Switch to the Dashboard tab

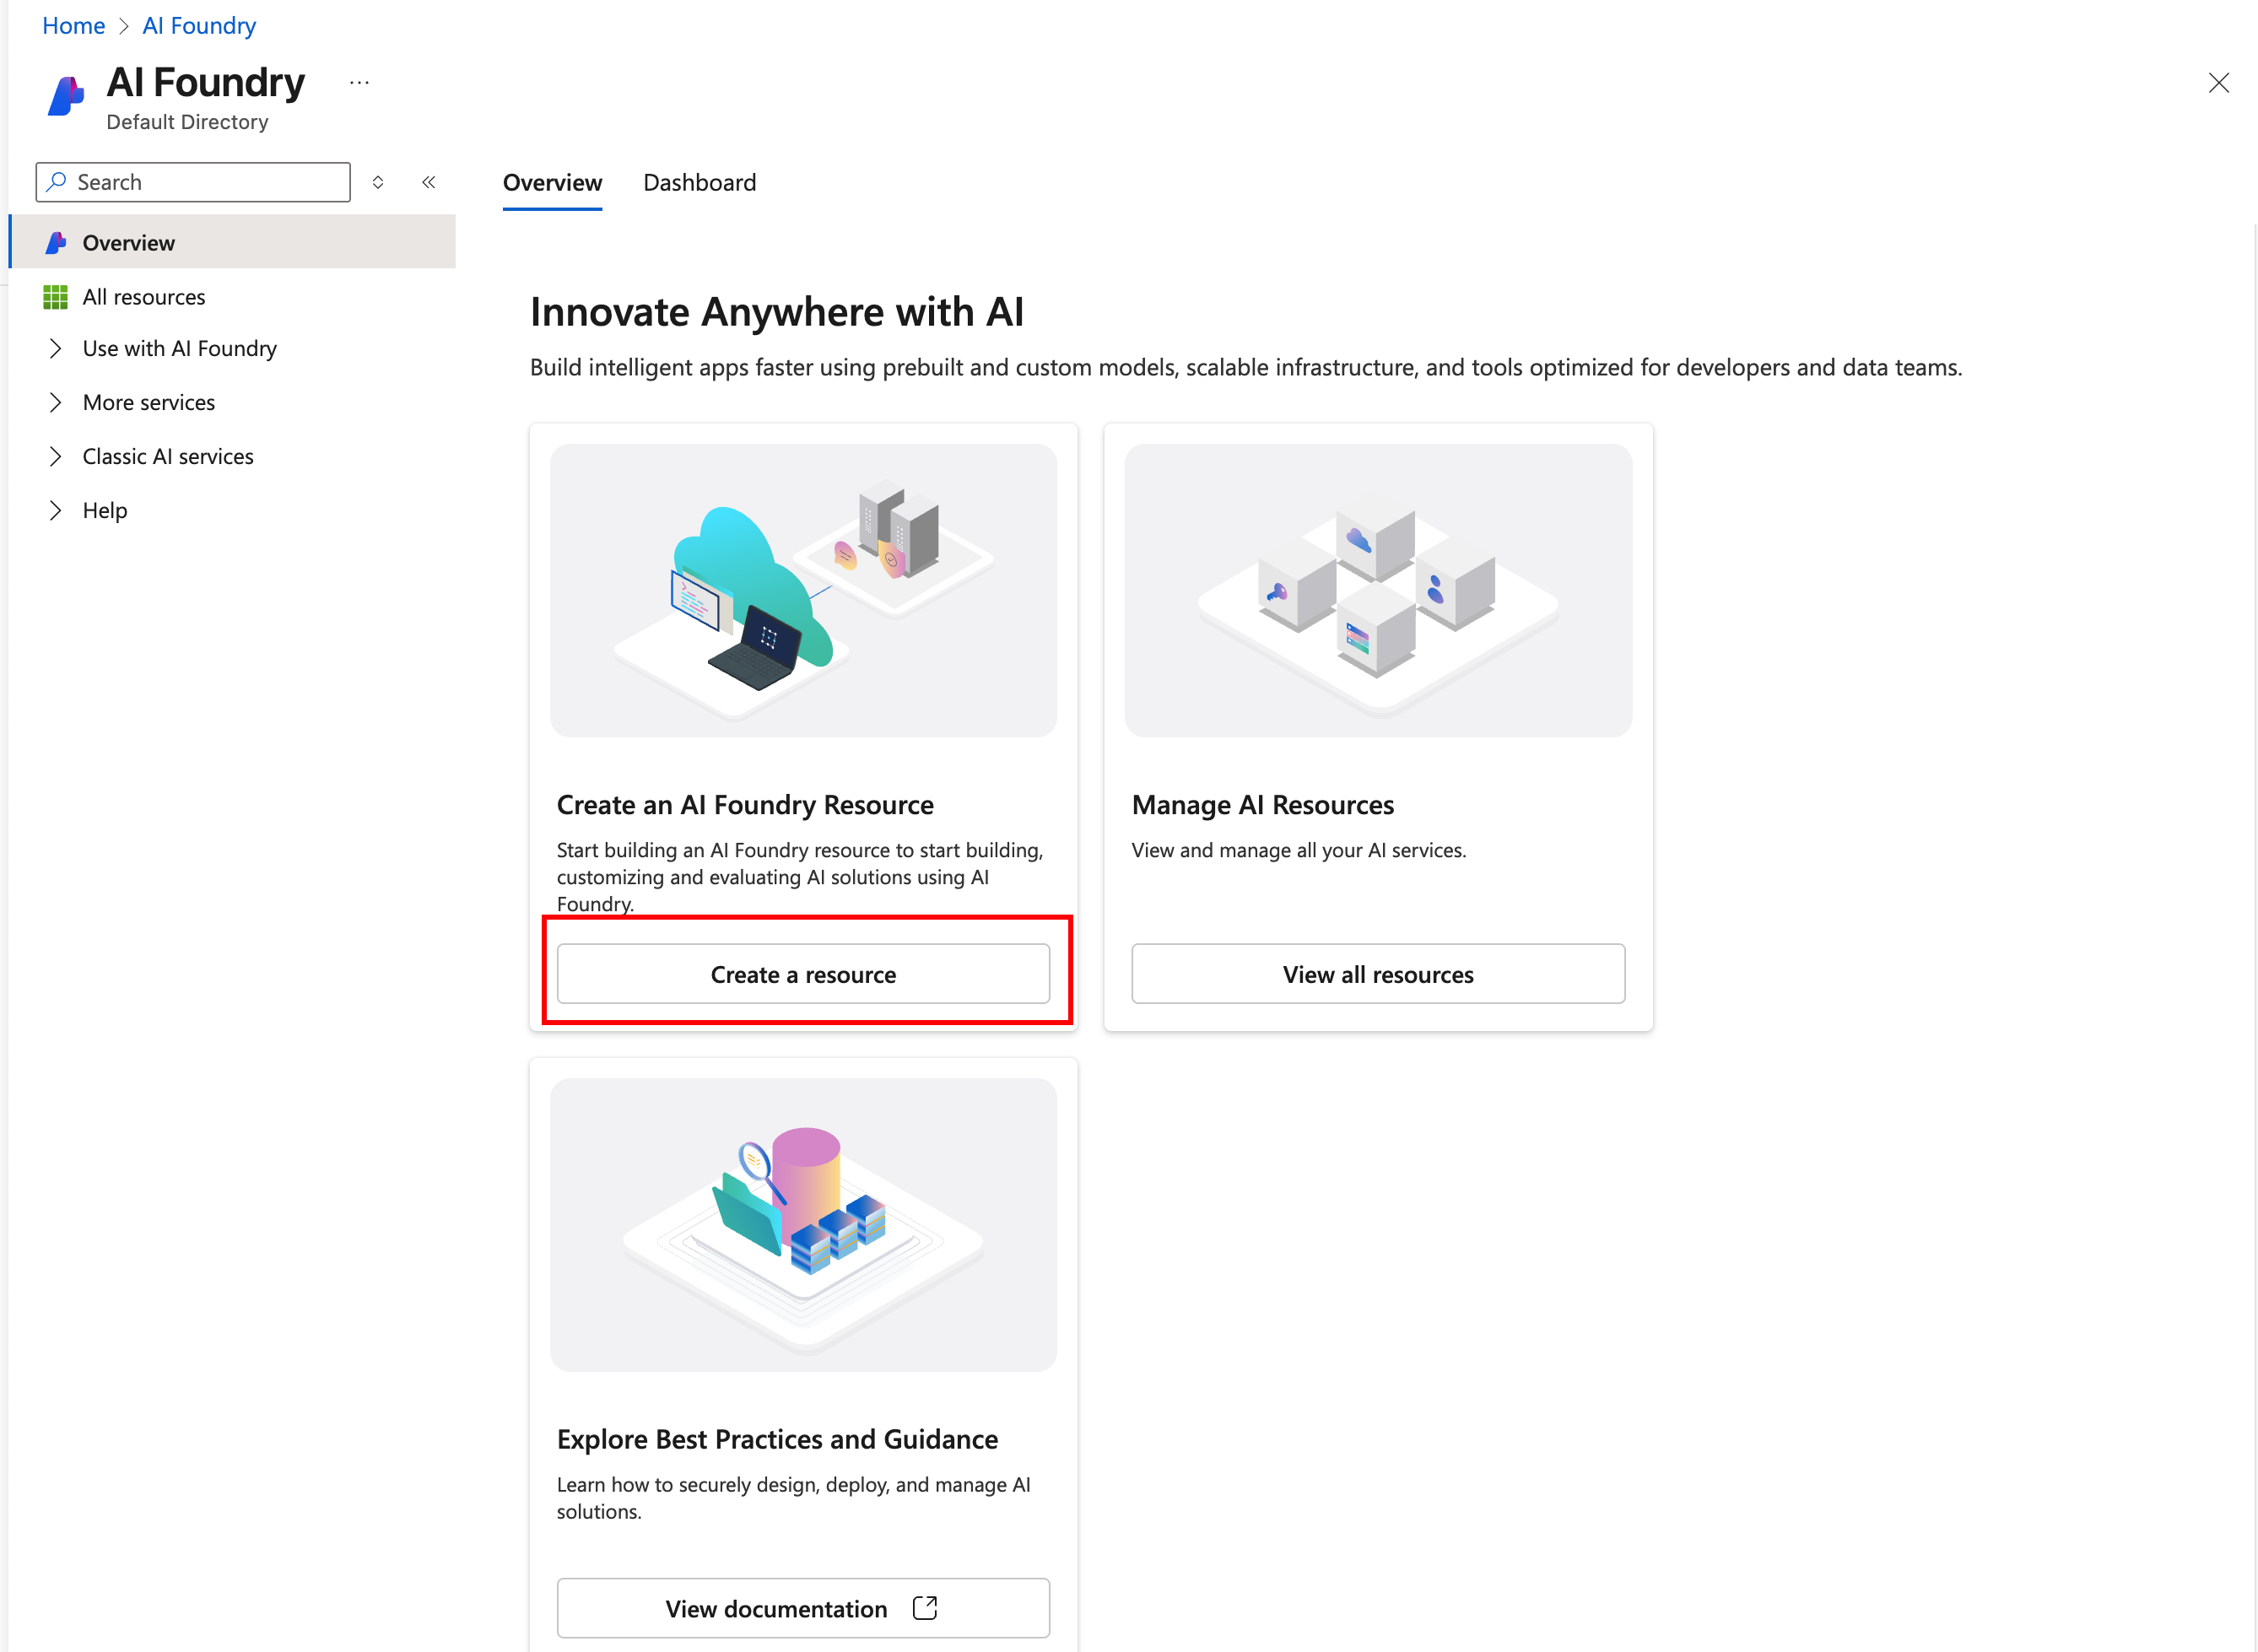(x=699, y=182)
